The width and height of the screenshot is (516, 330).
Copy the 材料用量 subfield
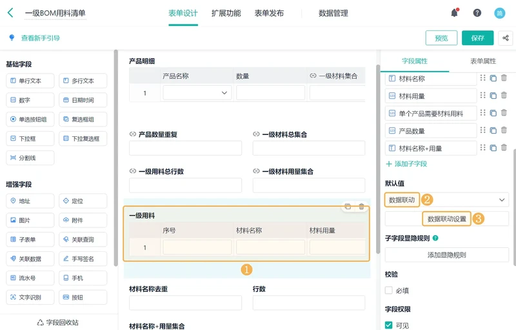pyautogui.click(x=493, y=96)
